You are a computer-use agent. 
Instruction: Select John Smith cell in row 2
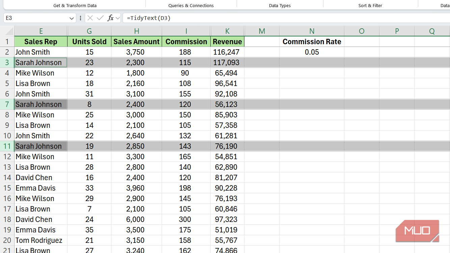pos(41,52)
